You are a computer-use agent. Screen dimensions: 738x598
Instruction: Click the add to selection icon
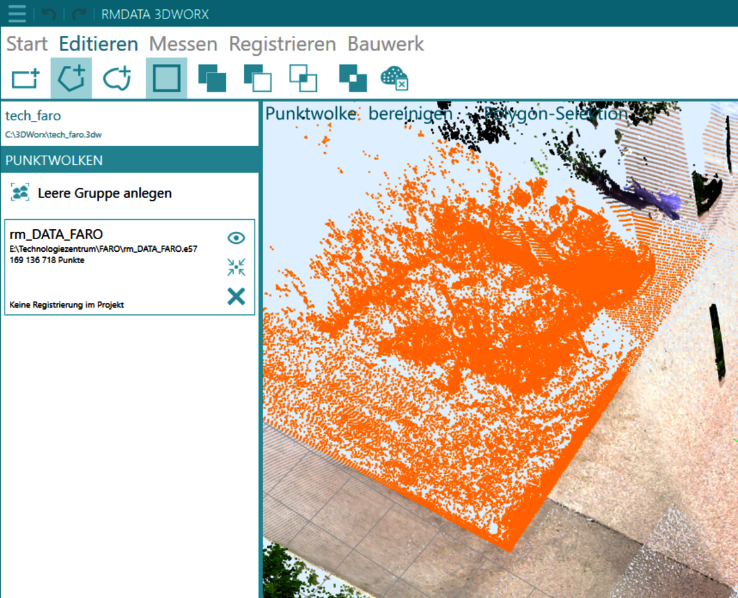point(212,78)
